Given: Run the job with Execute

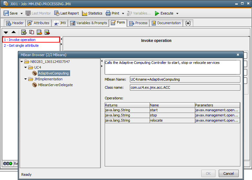Looking at the screenshot, I should 164,13.
